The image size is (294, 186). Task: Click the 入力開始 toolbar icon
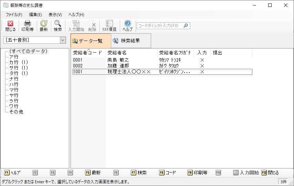pos(76,26)
